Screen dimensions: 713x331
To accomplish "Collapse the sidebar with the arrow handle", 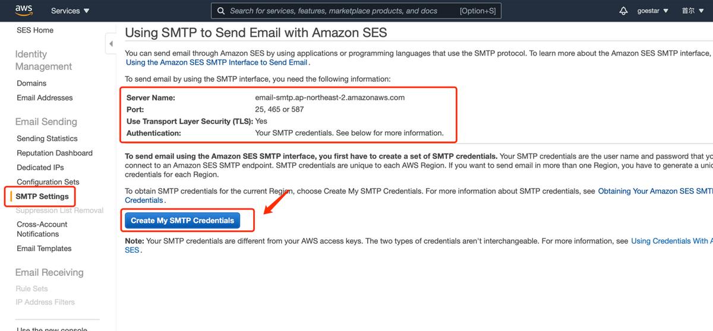I will pos(111,44).
